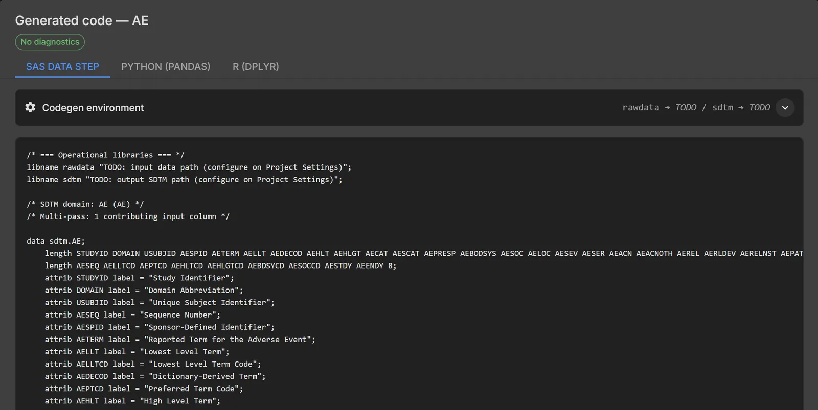The width and height of the screenshot is (818, 410).
Task: Expand the Codegen environment chevron
Action: (785, 108)
